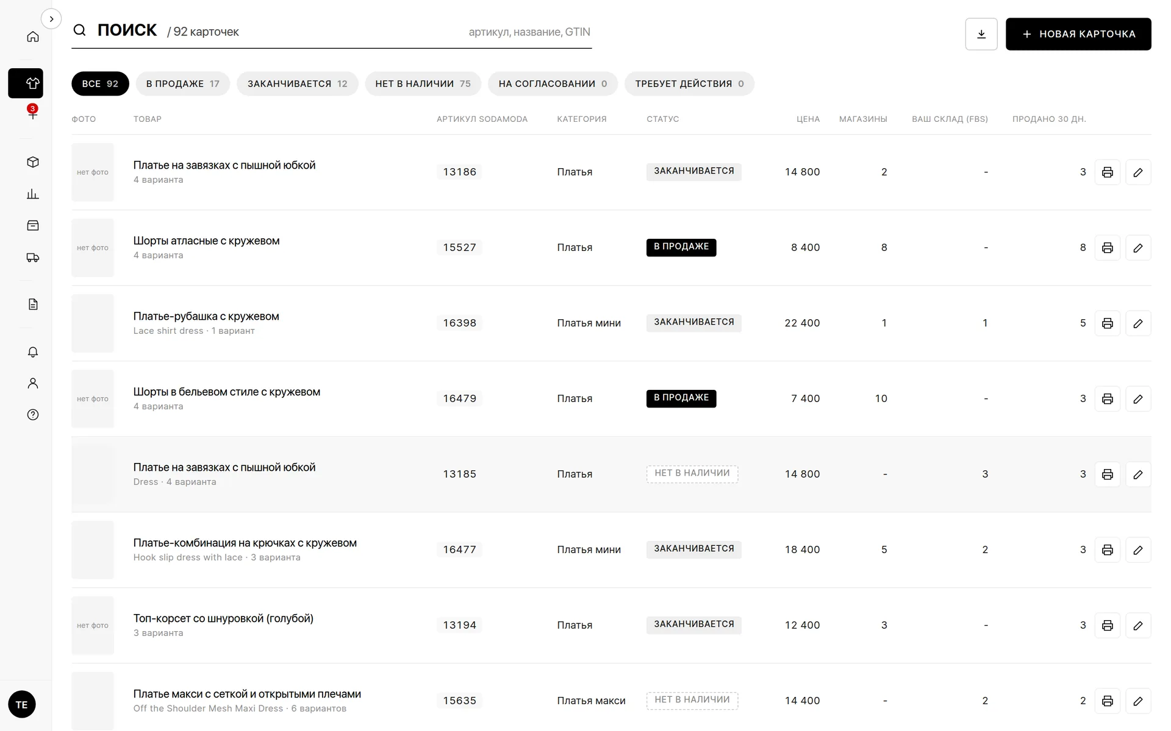
Task: Open the document icon in sidebar
Action: tap(33, 304)
